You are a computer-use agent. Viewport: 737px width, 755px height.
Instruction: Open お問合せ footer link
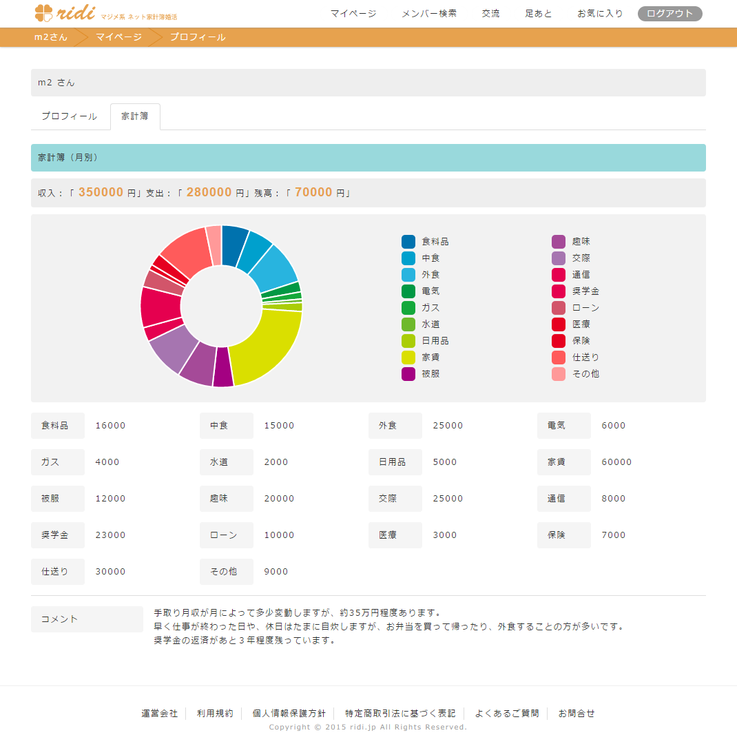click(x=577, y=714)
